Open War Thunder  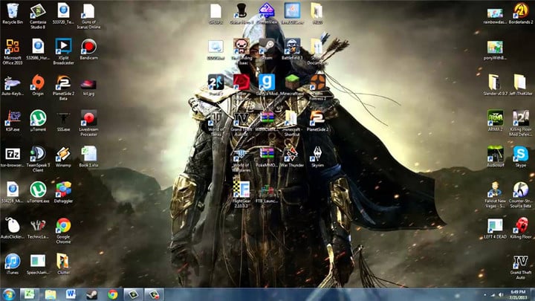point(292,157)
